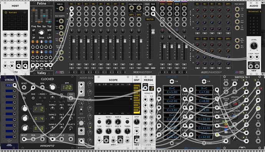
Task: Solo MixMaster track 08
Action: (123, 68)
